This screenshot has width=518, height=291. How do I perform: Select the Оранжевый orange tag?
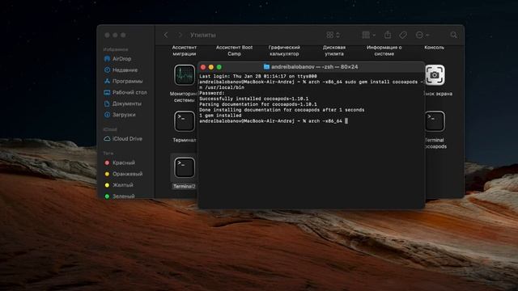click(x=123, y=174)
